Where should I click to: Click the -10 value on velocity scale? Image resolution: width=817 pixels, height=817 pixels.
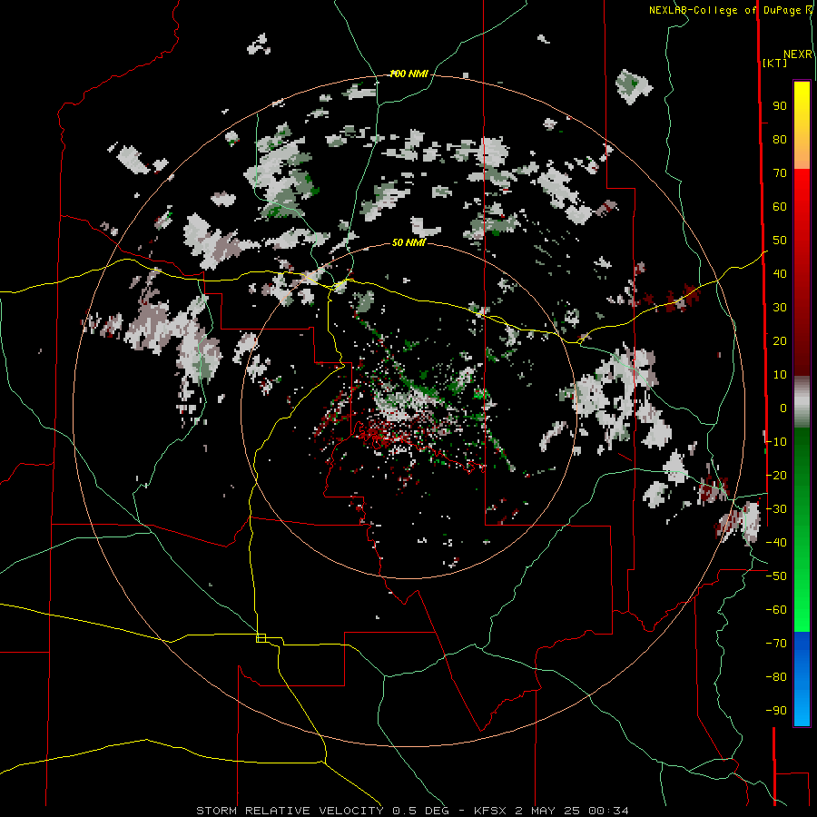776,442
